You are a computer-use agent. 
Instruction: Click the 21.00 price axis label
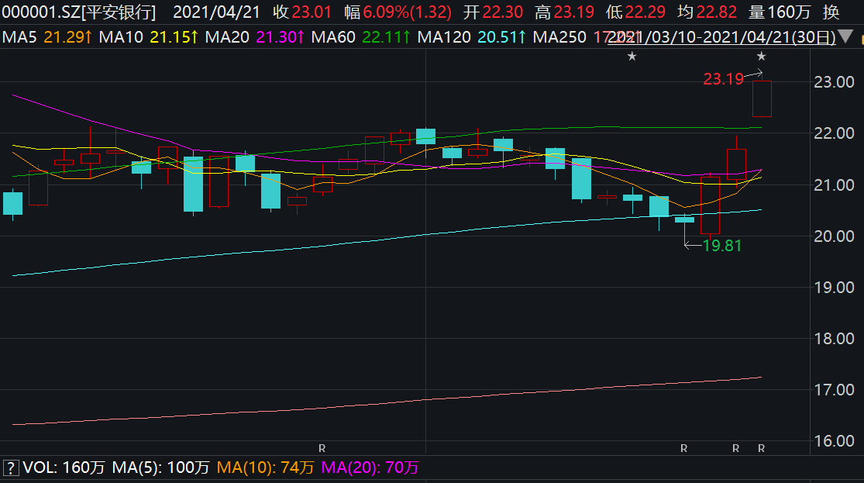[834, 185]
